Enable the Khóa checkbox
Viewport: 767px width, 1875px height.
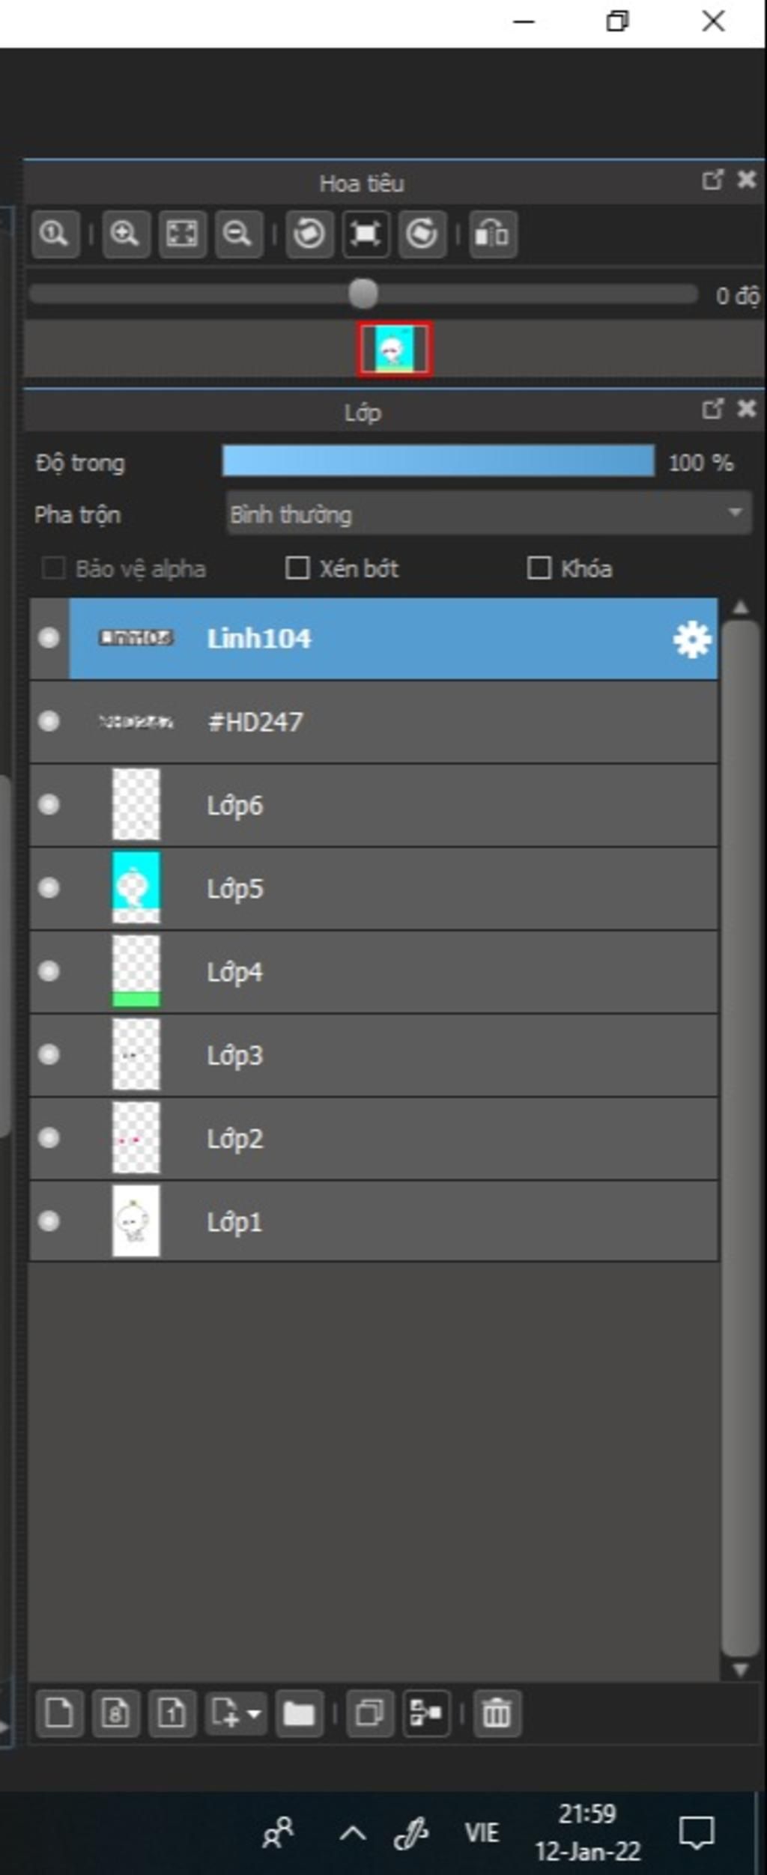pos(539,568)
